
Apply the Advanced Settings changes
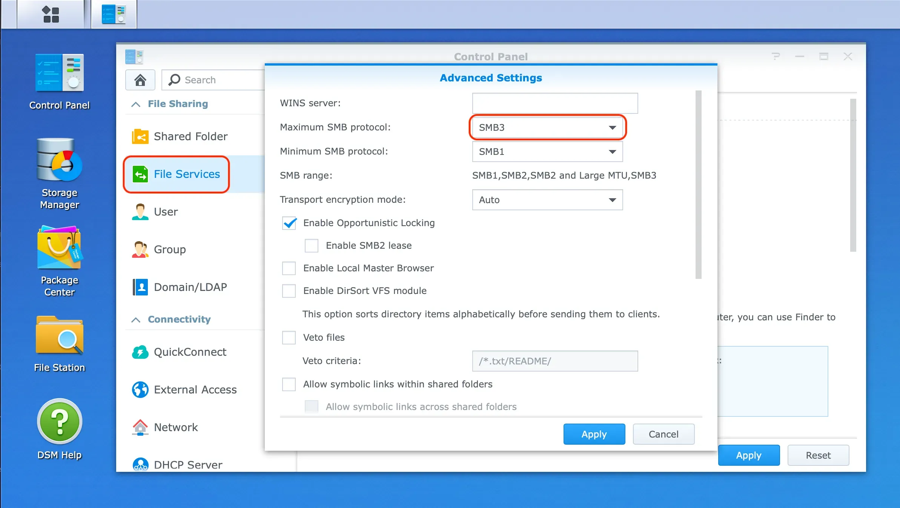point(593,434)
